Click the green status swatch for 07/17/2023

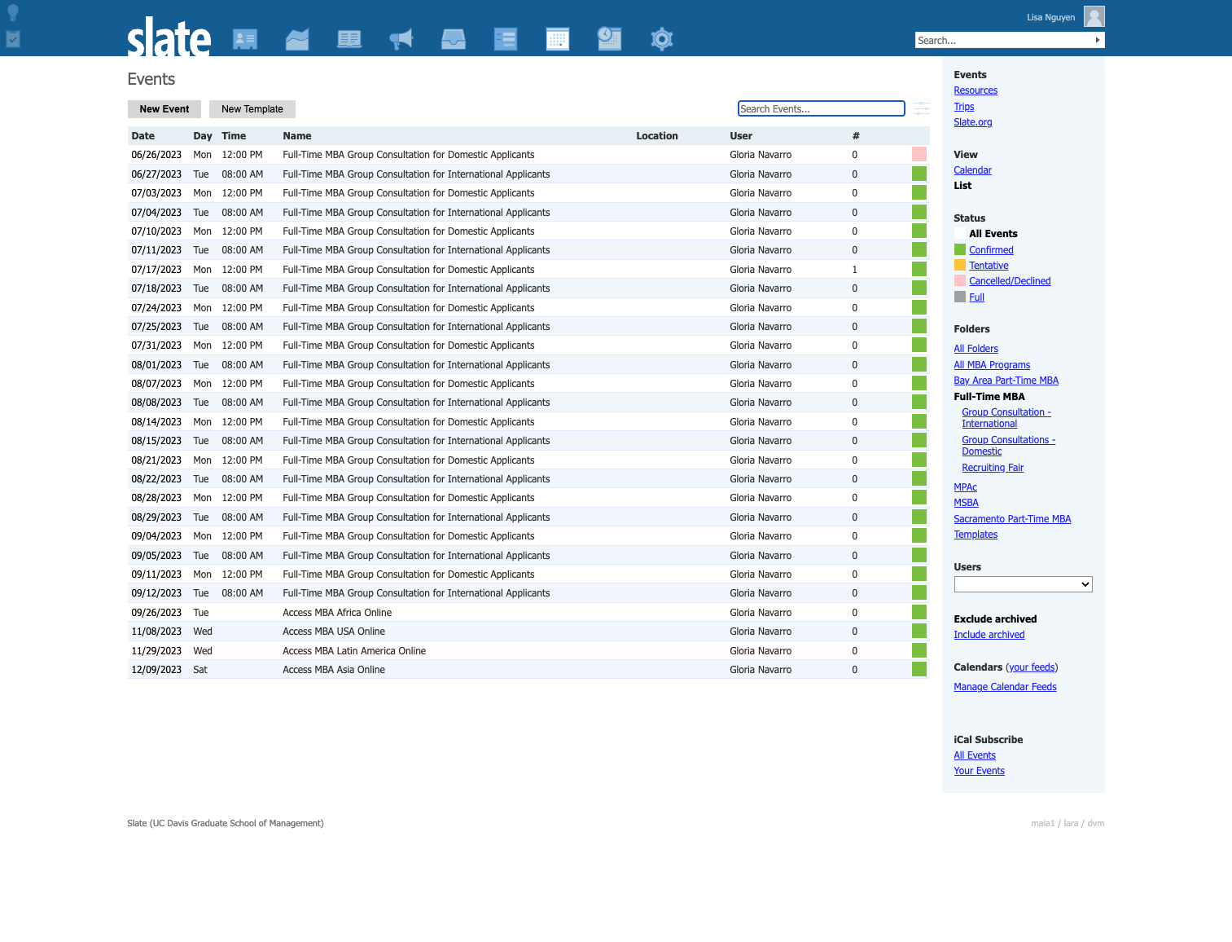pyautogui.click(x=919, y=269)
